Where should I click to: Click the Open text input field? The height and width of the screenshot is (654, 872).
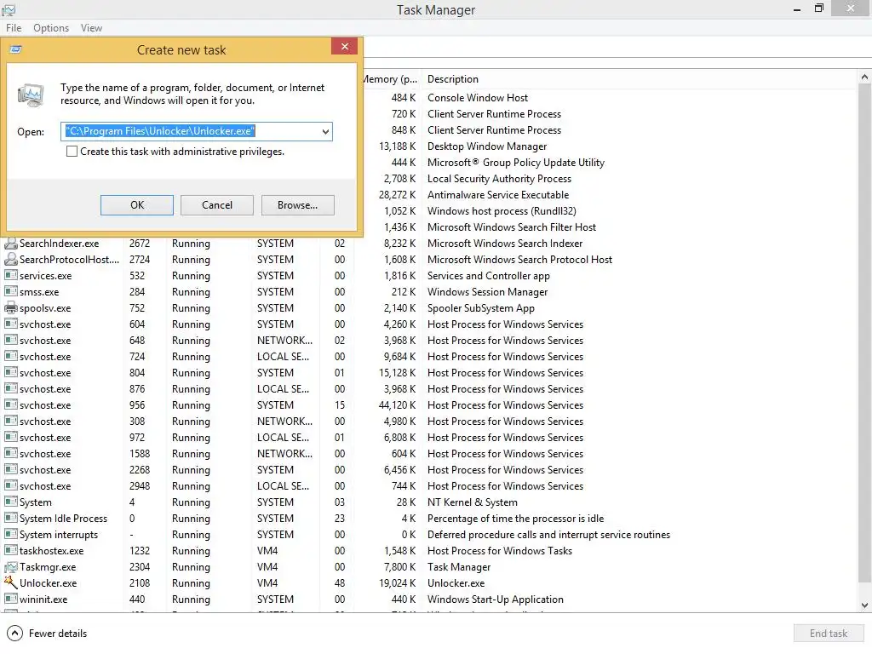[189, 132]
